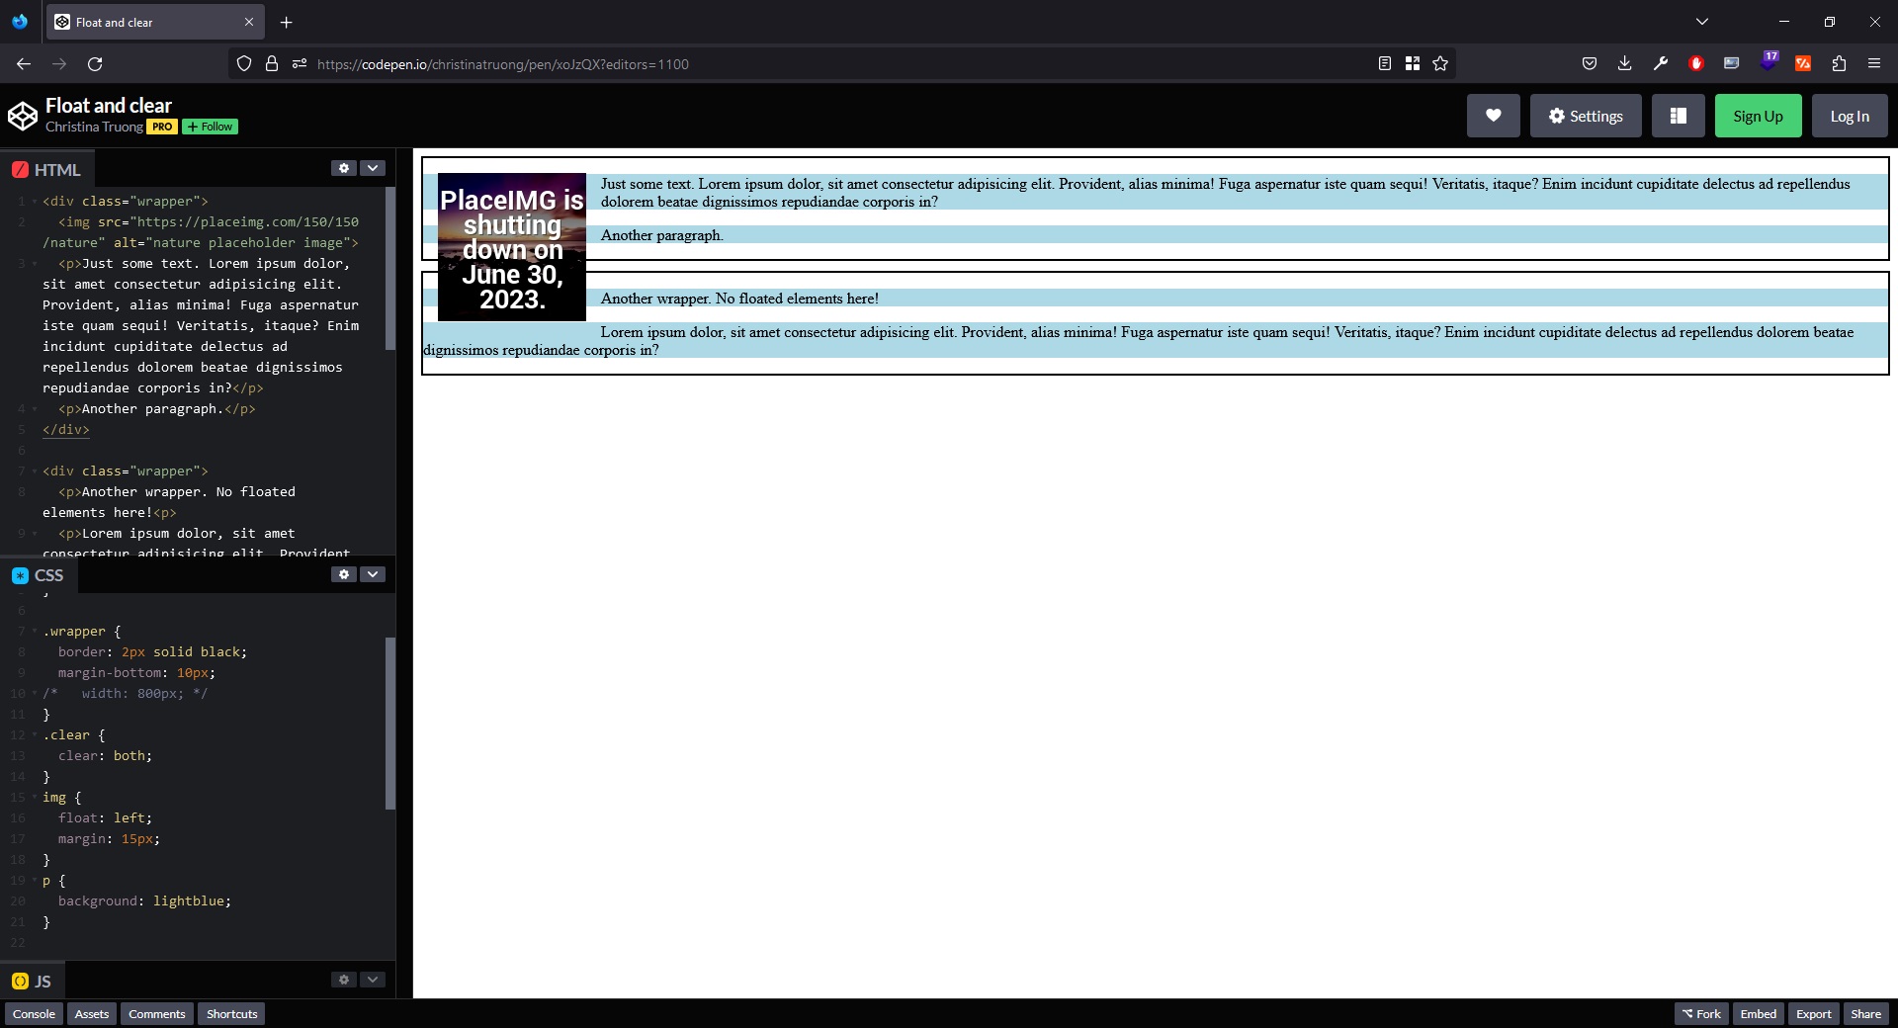Collapse the first wrapper div fold arrow

click(35, 202)
